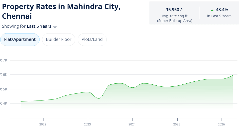Select the Flat/Apartment property type pill
This screenshot has width=242, height=132.
click(20, 39)
